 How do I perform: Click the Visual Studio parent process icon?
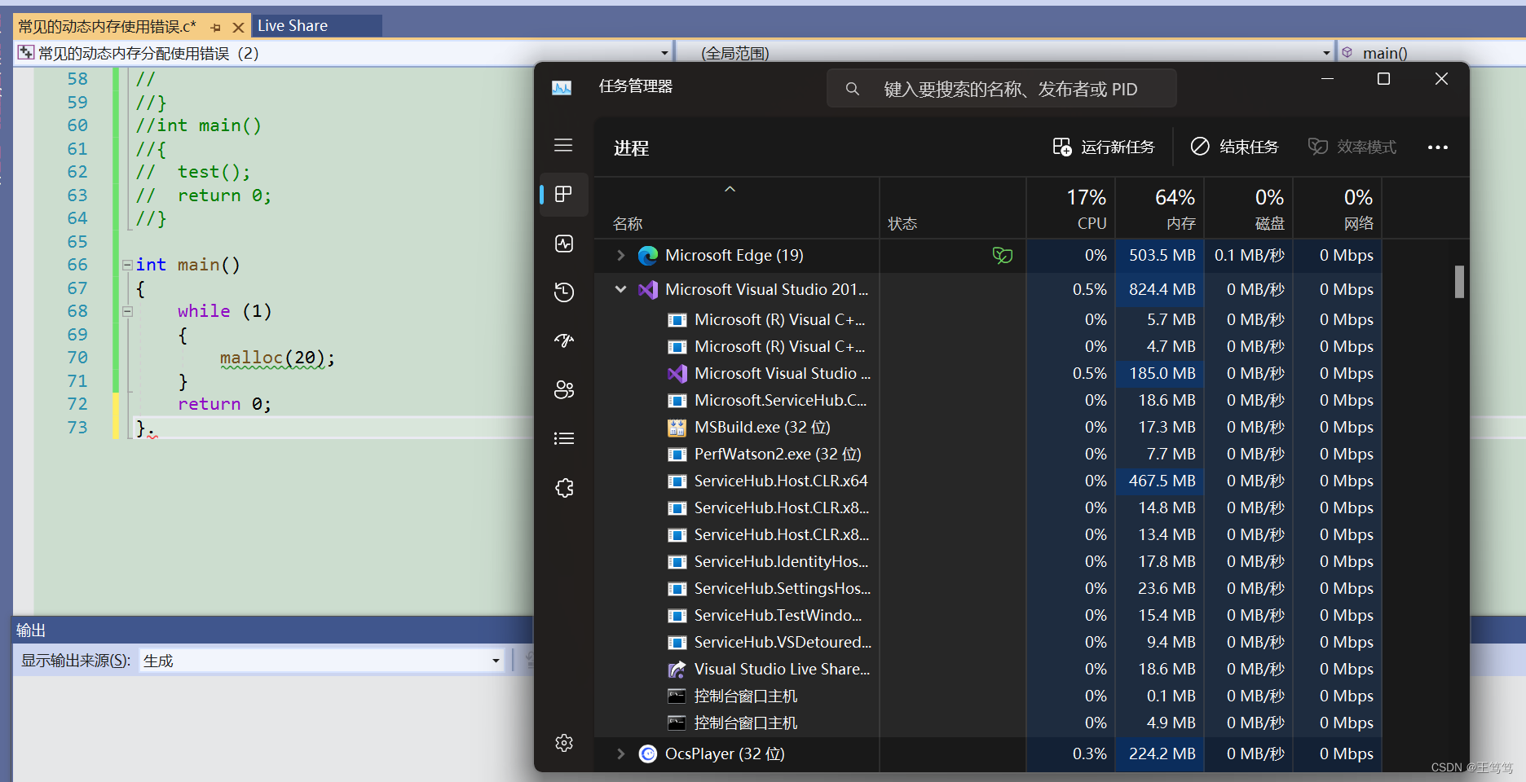tap(648, 290)
